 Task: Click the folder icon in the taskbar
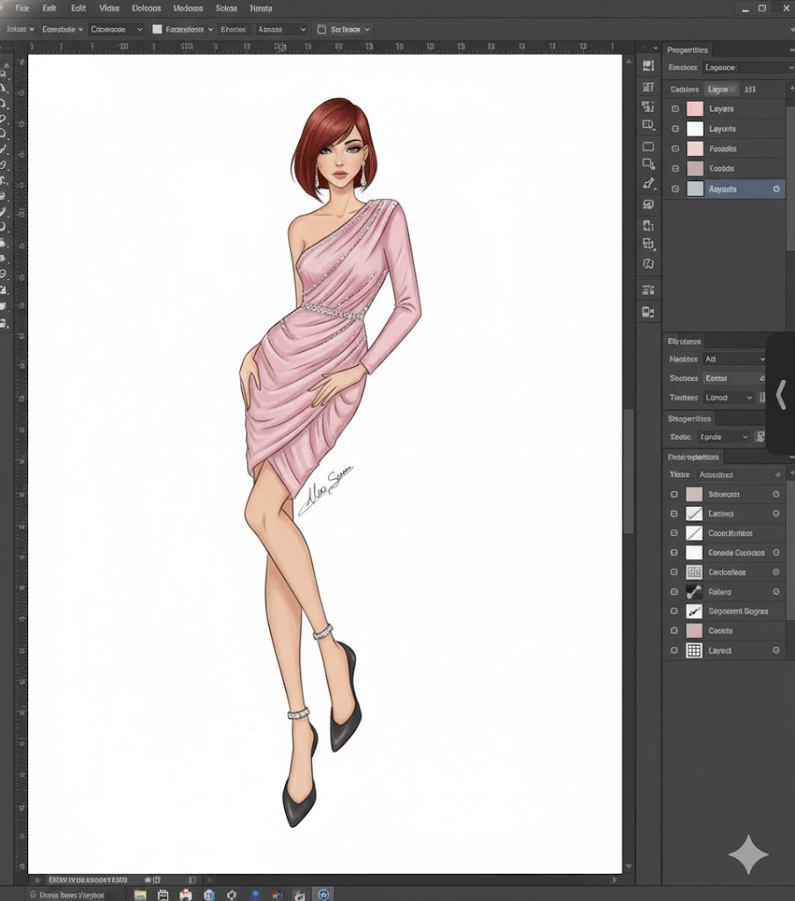(140, 895)
